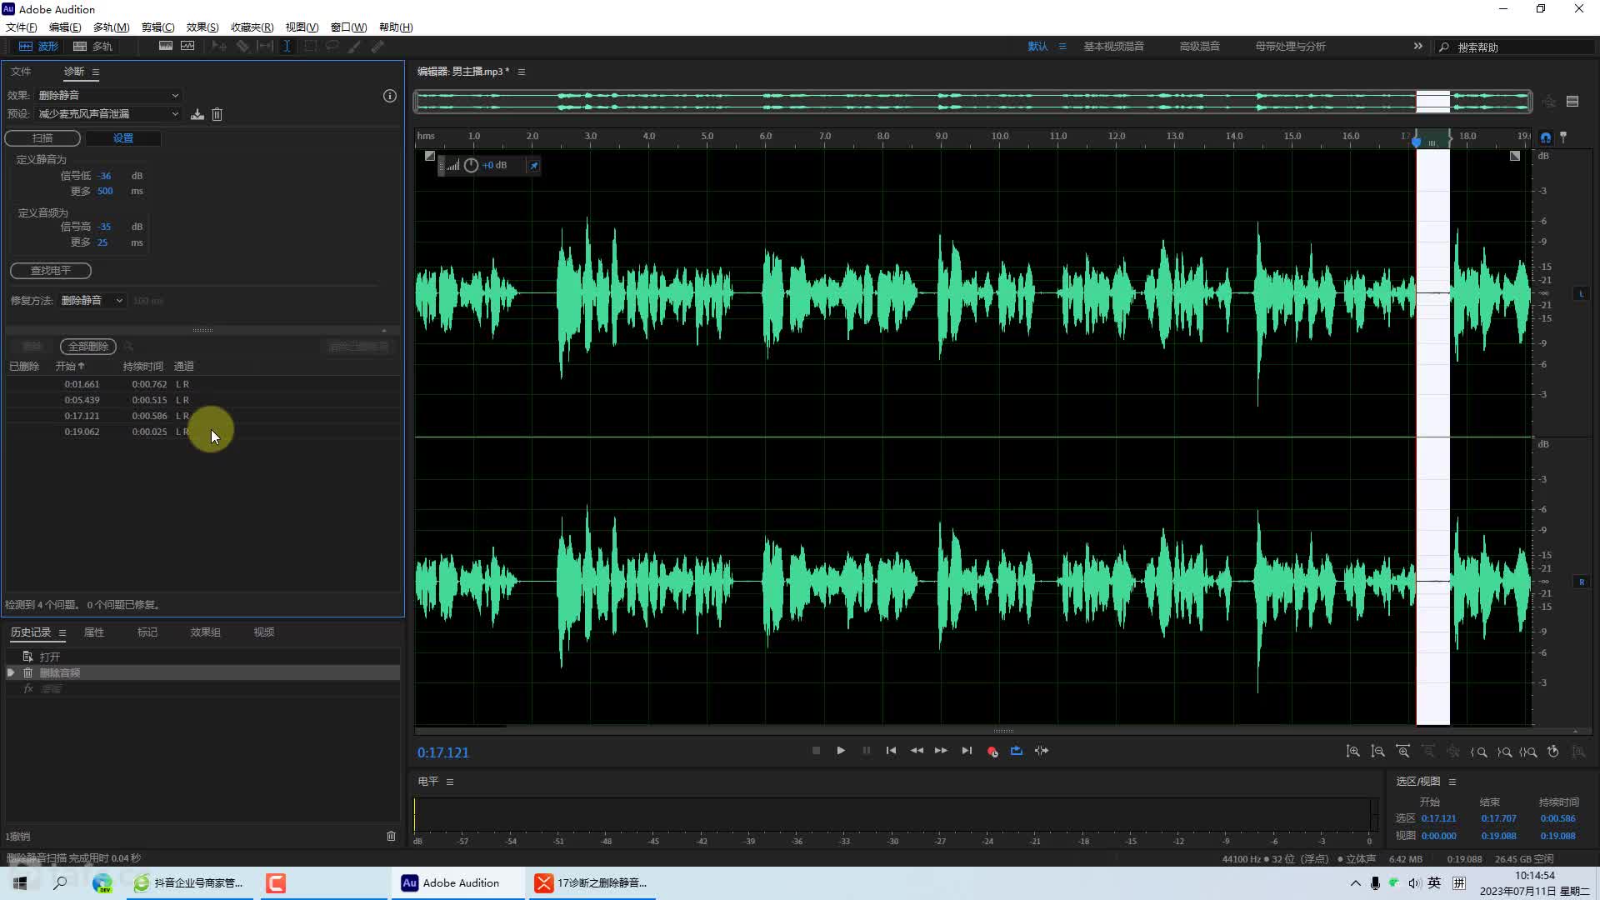
Task: Adjust HUD volume knob +0 dB
Action: pos(471,166)
